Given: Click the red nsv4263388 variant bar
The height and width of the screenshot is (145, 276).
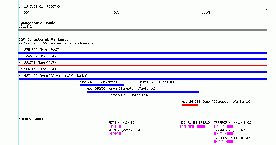Looking at the screenshot, I should [x=190, y=105].
